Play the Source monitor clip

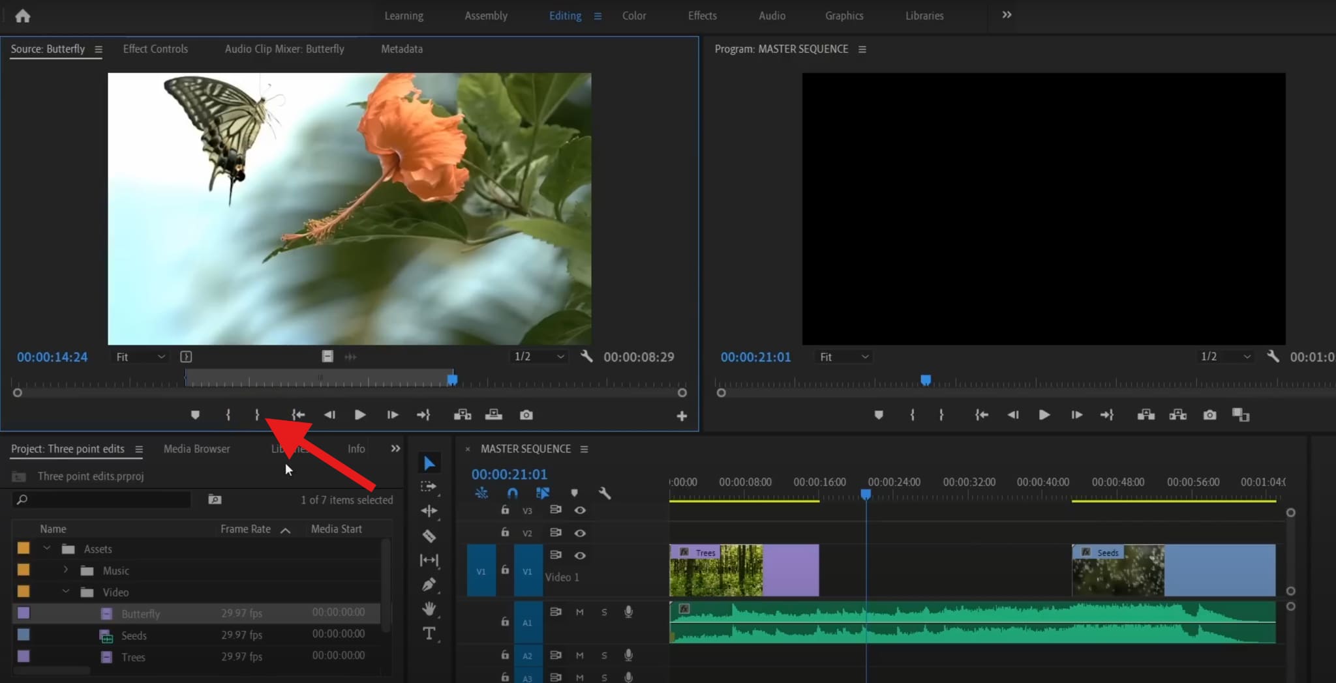point(359,415)
